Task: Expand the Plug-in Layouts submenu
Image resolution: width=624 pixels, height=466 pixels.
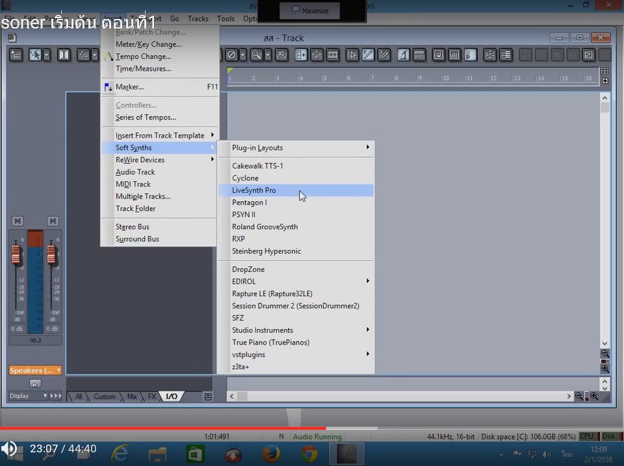Action: point(296,147)
